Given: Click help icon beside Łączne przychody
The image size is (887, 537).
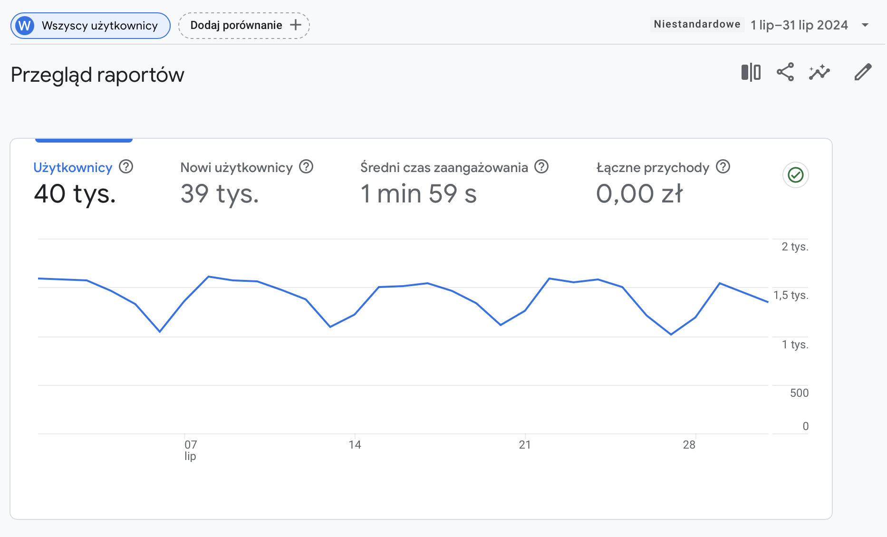Looking at the screenshot, I should coord(723,167).
